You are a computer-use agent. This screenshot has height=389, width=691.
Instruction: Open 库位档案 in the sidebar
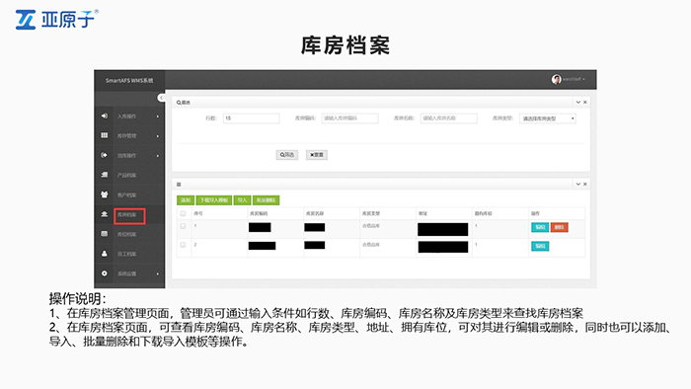click(x=127, y=234)
